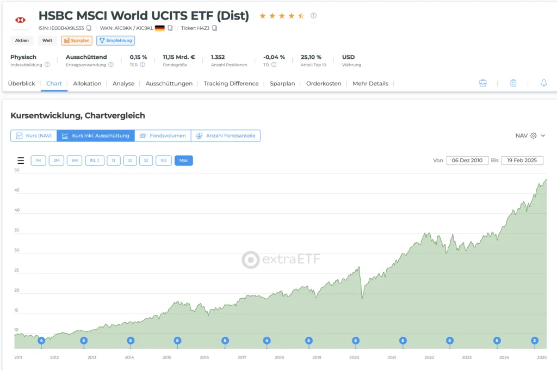Select the Max range button

coord(184,161)
